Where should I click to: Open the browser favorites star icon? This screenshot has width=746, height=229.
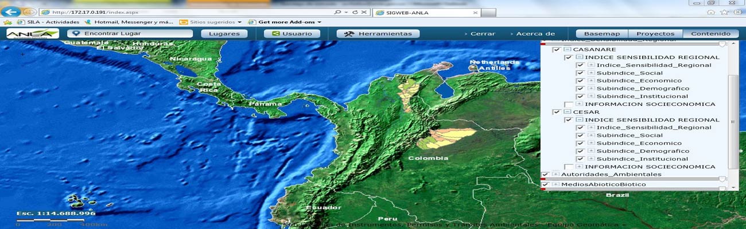(x=724, y=12)
